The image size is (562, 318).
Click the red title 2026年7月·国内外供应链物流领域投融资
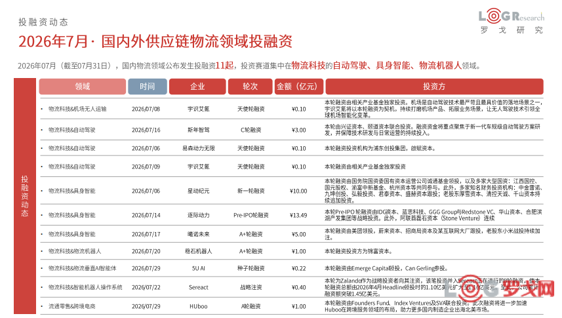point(155,41)
